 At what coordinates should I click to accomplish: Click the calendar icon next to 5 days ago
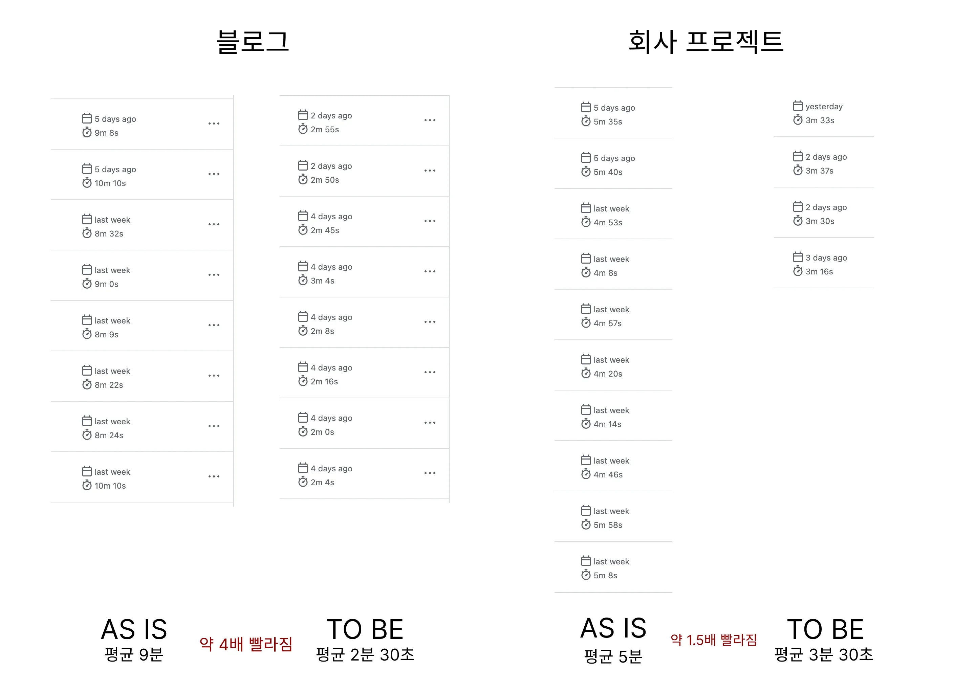pos(87,119)
